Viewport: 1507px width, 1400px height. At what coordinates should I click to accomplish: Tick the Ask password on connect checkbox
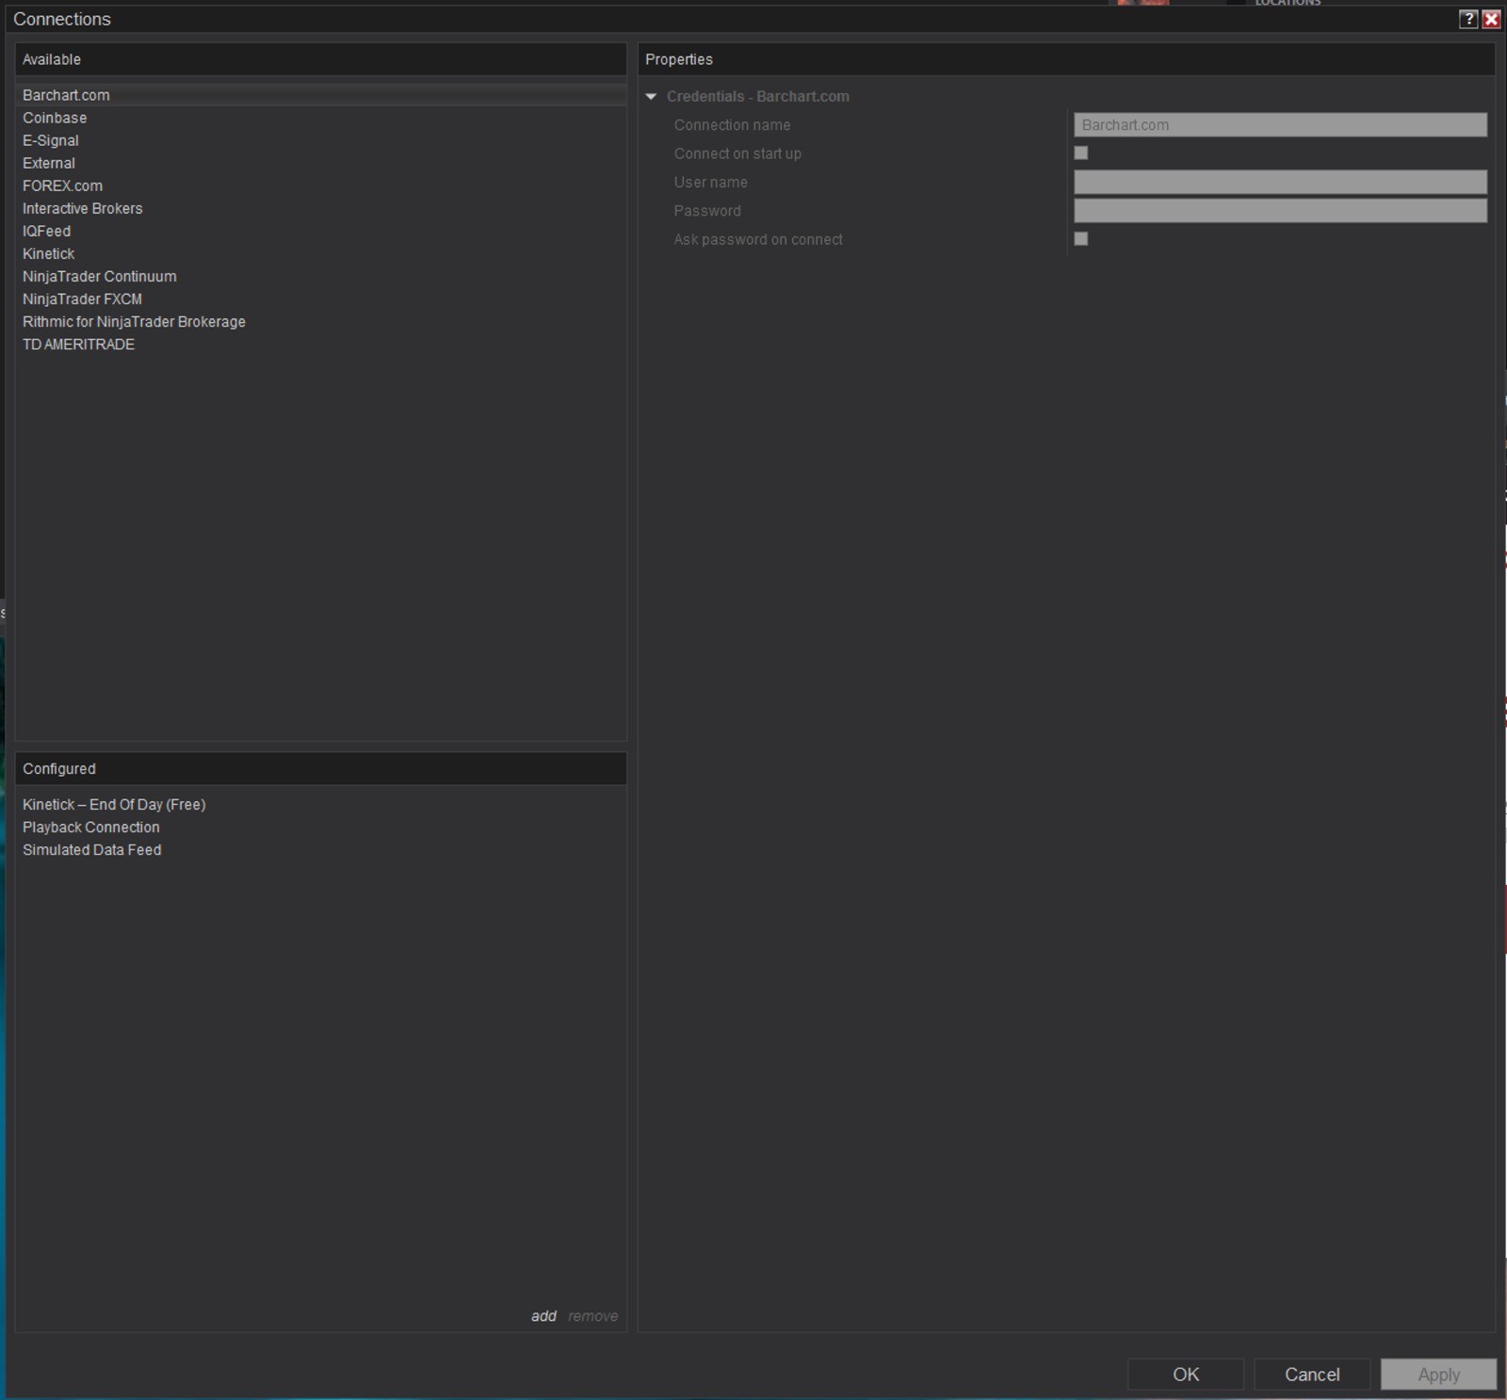[1081, 239]
